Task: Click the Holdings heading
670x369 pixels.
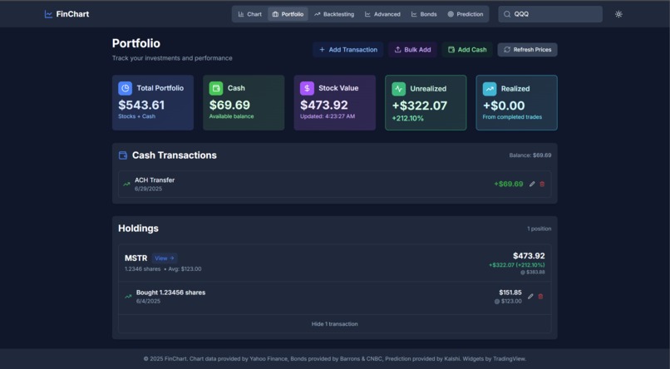Action: (x=139, y=229)
